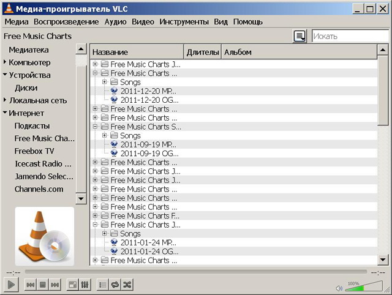392x295 pixels.
Task: Expand Songs folder above 2011-12-20 entries
Action: pyautogui.click(x=105, y=82)
